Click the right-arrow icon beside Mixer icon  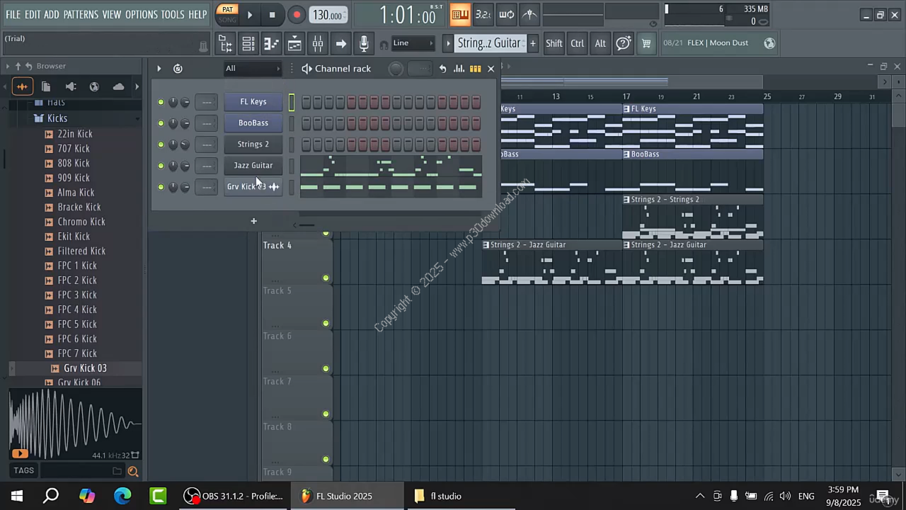coord(340,44)
